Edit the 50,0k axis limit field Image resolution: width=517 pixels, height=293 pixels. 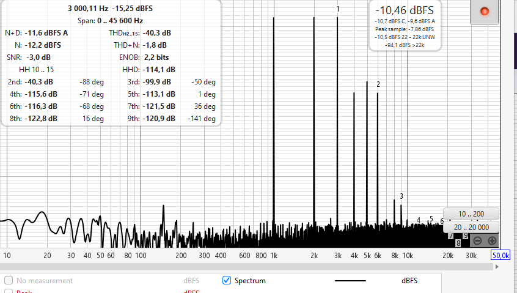tap(501, 256)
